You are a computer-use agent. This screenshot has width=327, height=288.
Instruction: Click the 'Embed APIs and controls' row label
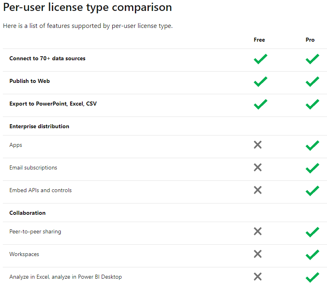pos(41,191)
